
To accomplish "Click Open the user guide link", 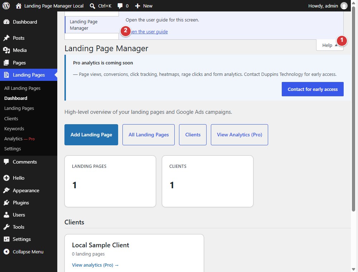I will pyautogui.click(x=149, y=32).
